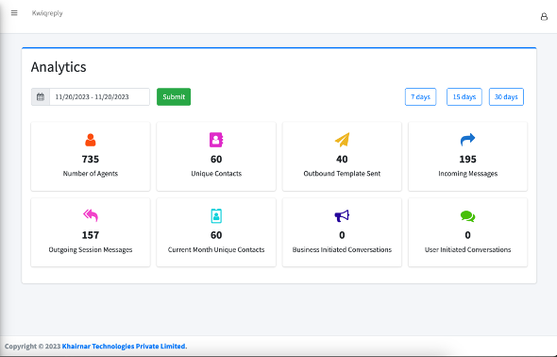Click the 40 outbound templates value
The image size is (557, 357).
coord(342,160)
